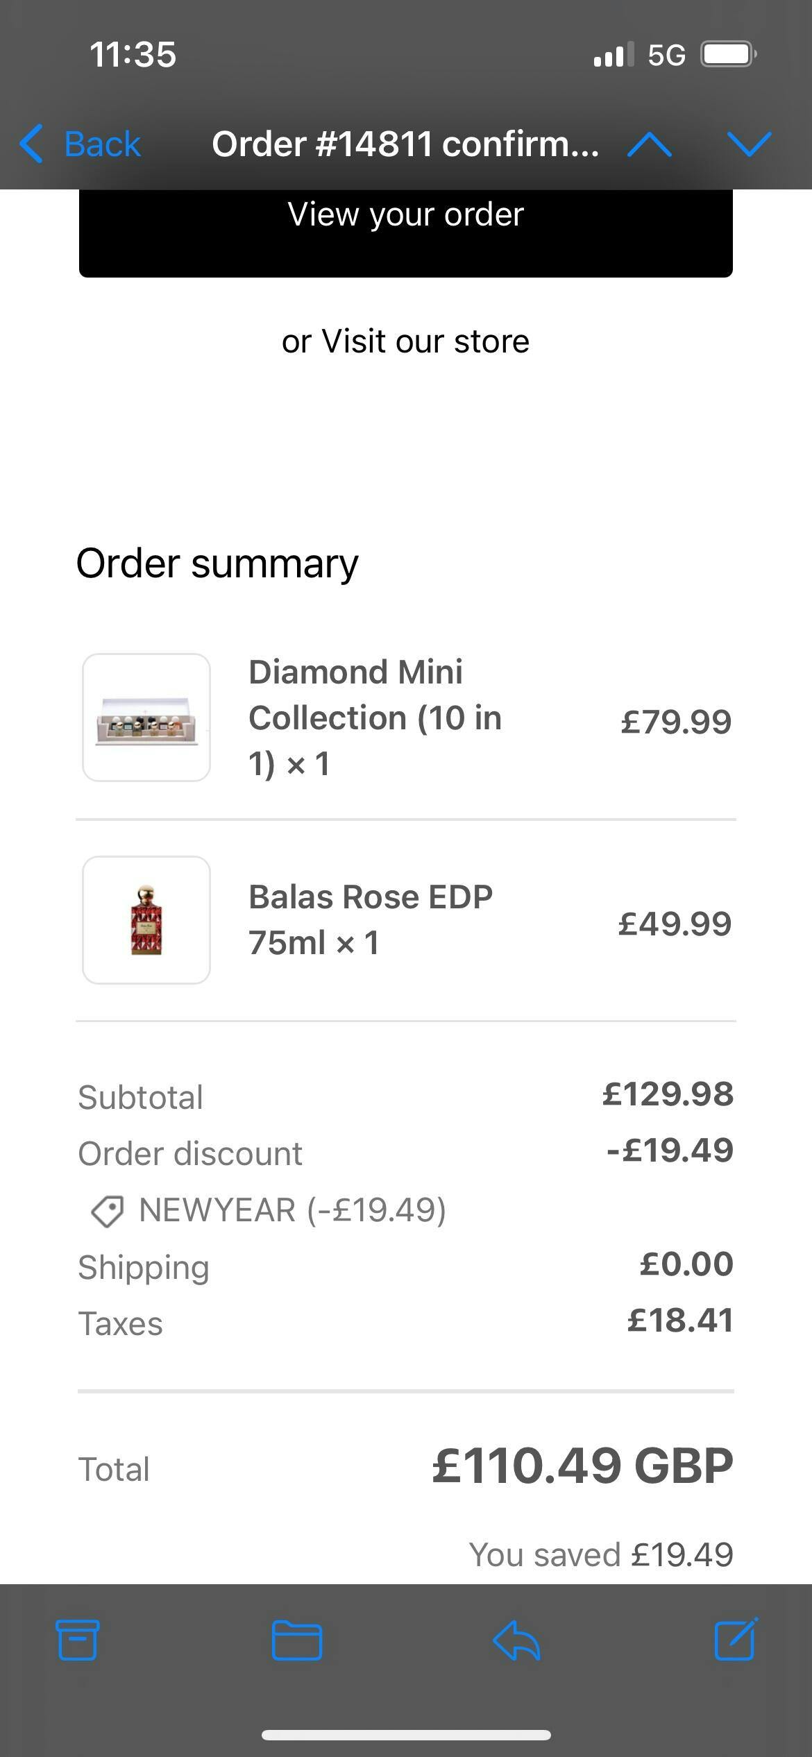Screen dimensions: 812x1757
Task: Tap the compose new message icon
Action: [735, 1640]
